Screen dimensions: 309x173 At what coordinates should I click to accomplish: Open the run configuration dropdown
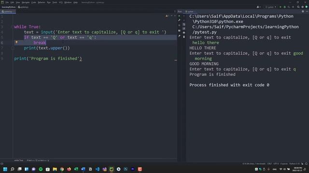[271, 7]
